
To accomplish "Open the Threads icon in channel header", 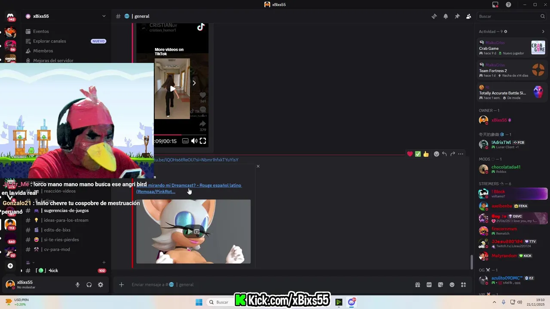I will pyautogui.click(x=434, y=16).
